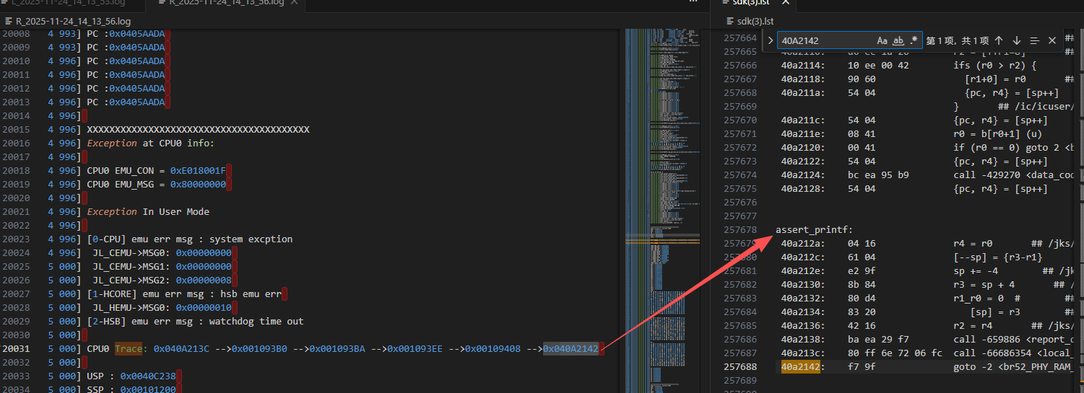Click the file icon beside sdk(3).lst breadcrumb

tap(729, 20)
